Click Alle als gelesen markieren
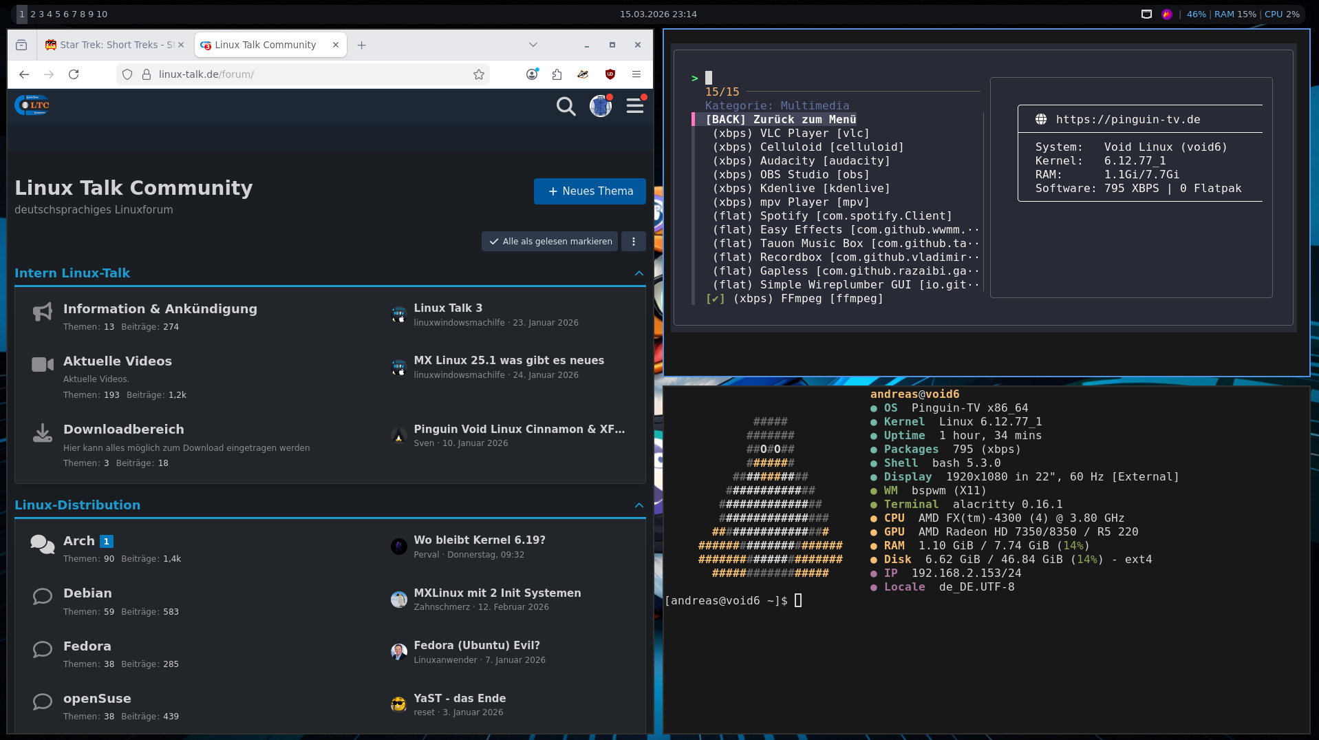Viewport: 1319px width, 740px height. point(550,242)
